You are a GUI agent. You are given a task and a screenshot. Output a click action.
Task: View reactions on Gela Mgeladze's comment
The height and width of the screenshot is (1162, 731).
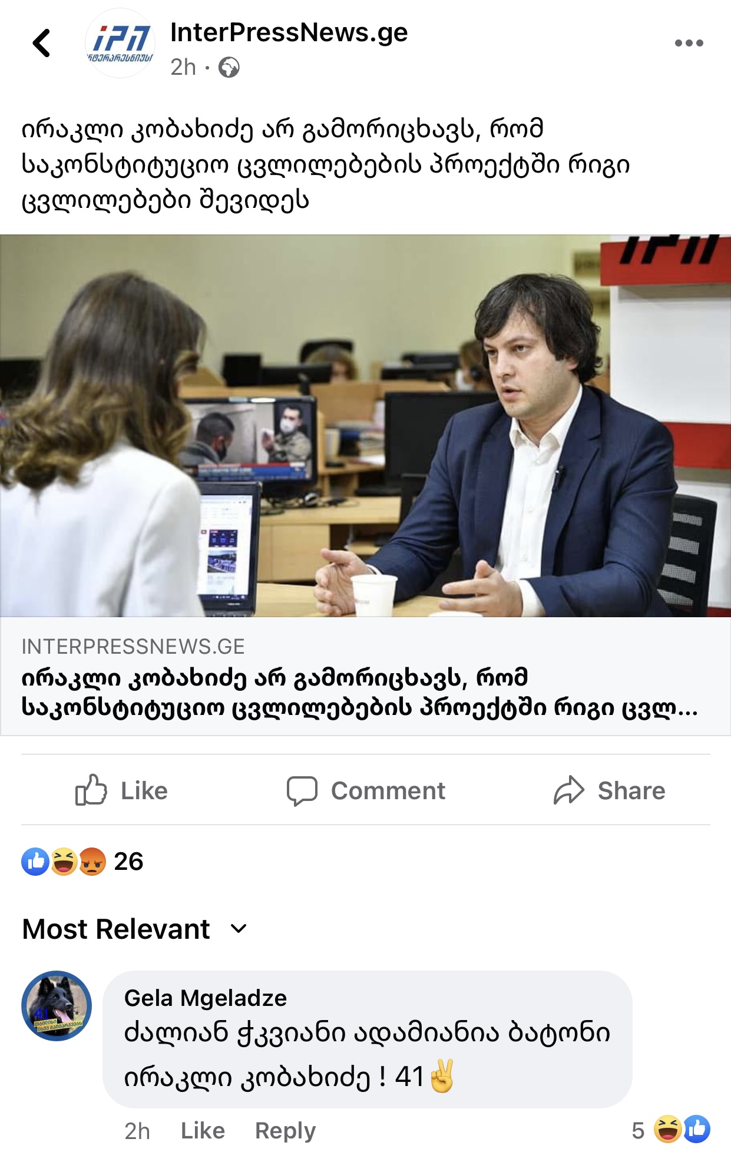click(671, 1130)
